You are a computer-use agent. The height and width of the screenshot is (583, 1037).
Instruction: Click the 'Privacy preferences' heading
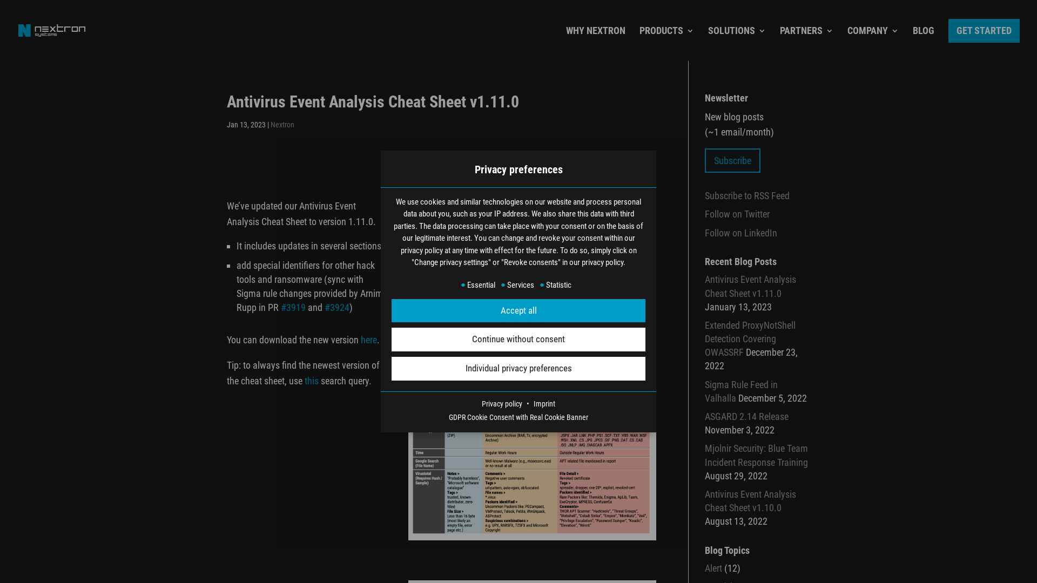click(518, 170)
